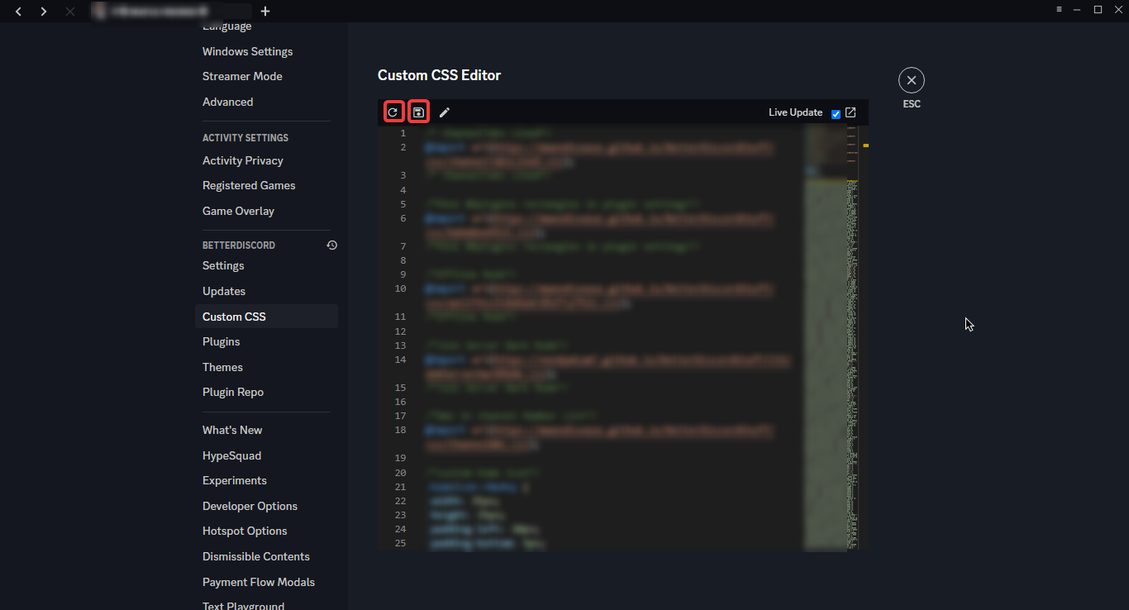
Task: Open the Game Overlay settings
Action: [x=238, y=211]
